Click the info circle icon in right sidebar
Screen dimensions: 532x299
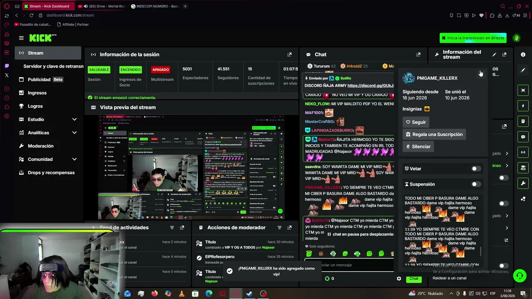pos(523,54)
